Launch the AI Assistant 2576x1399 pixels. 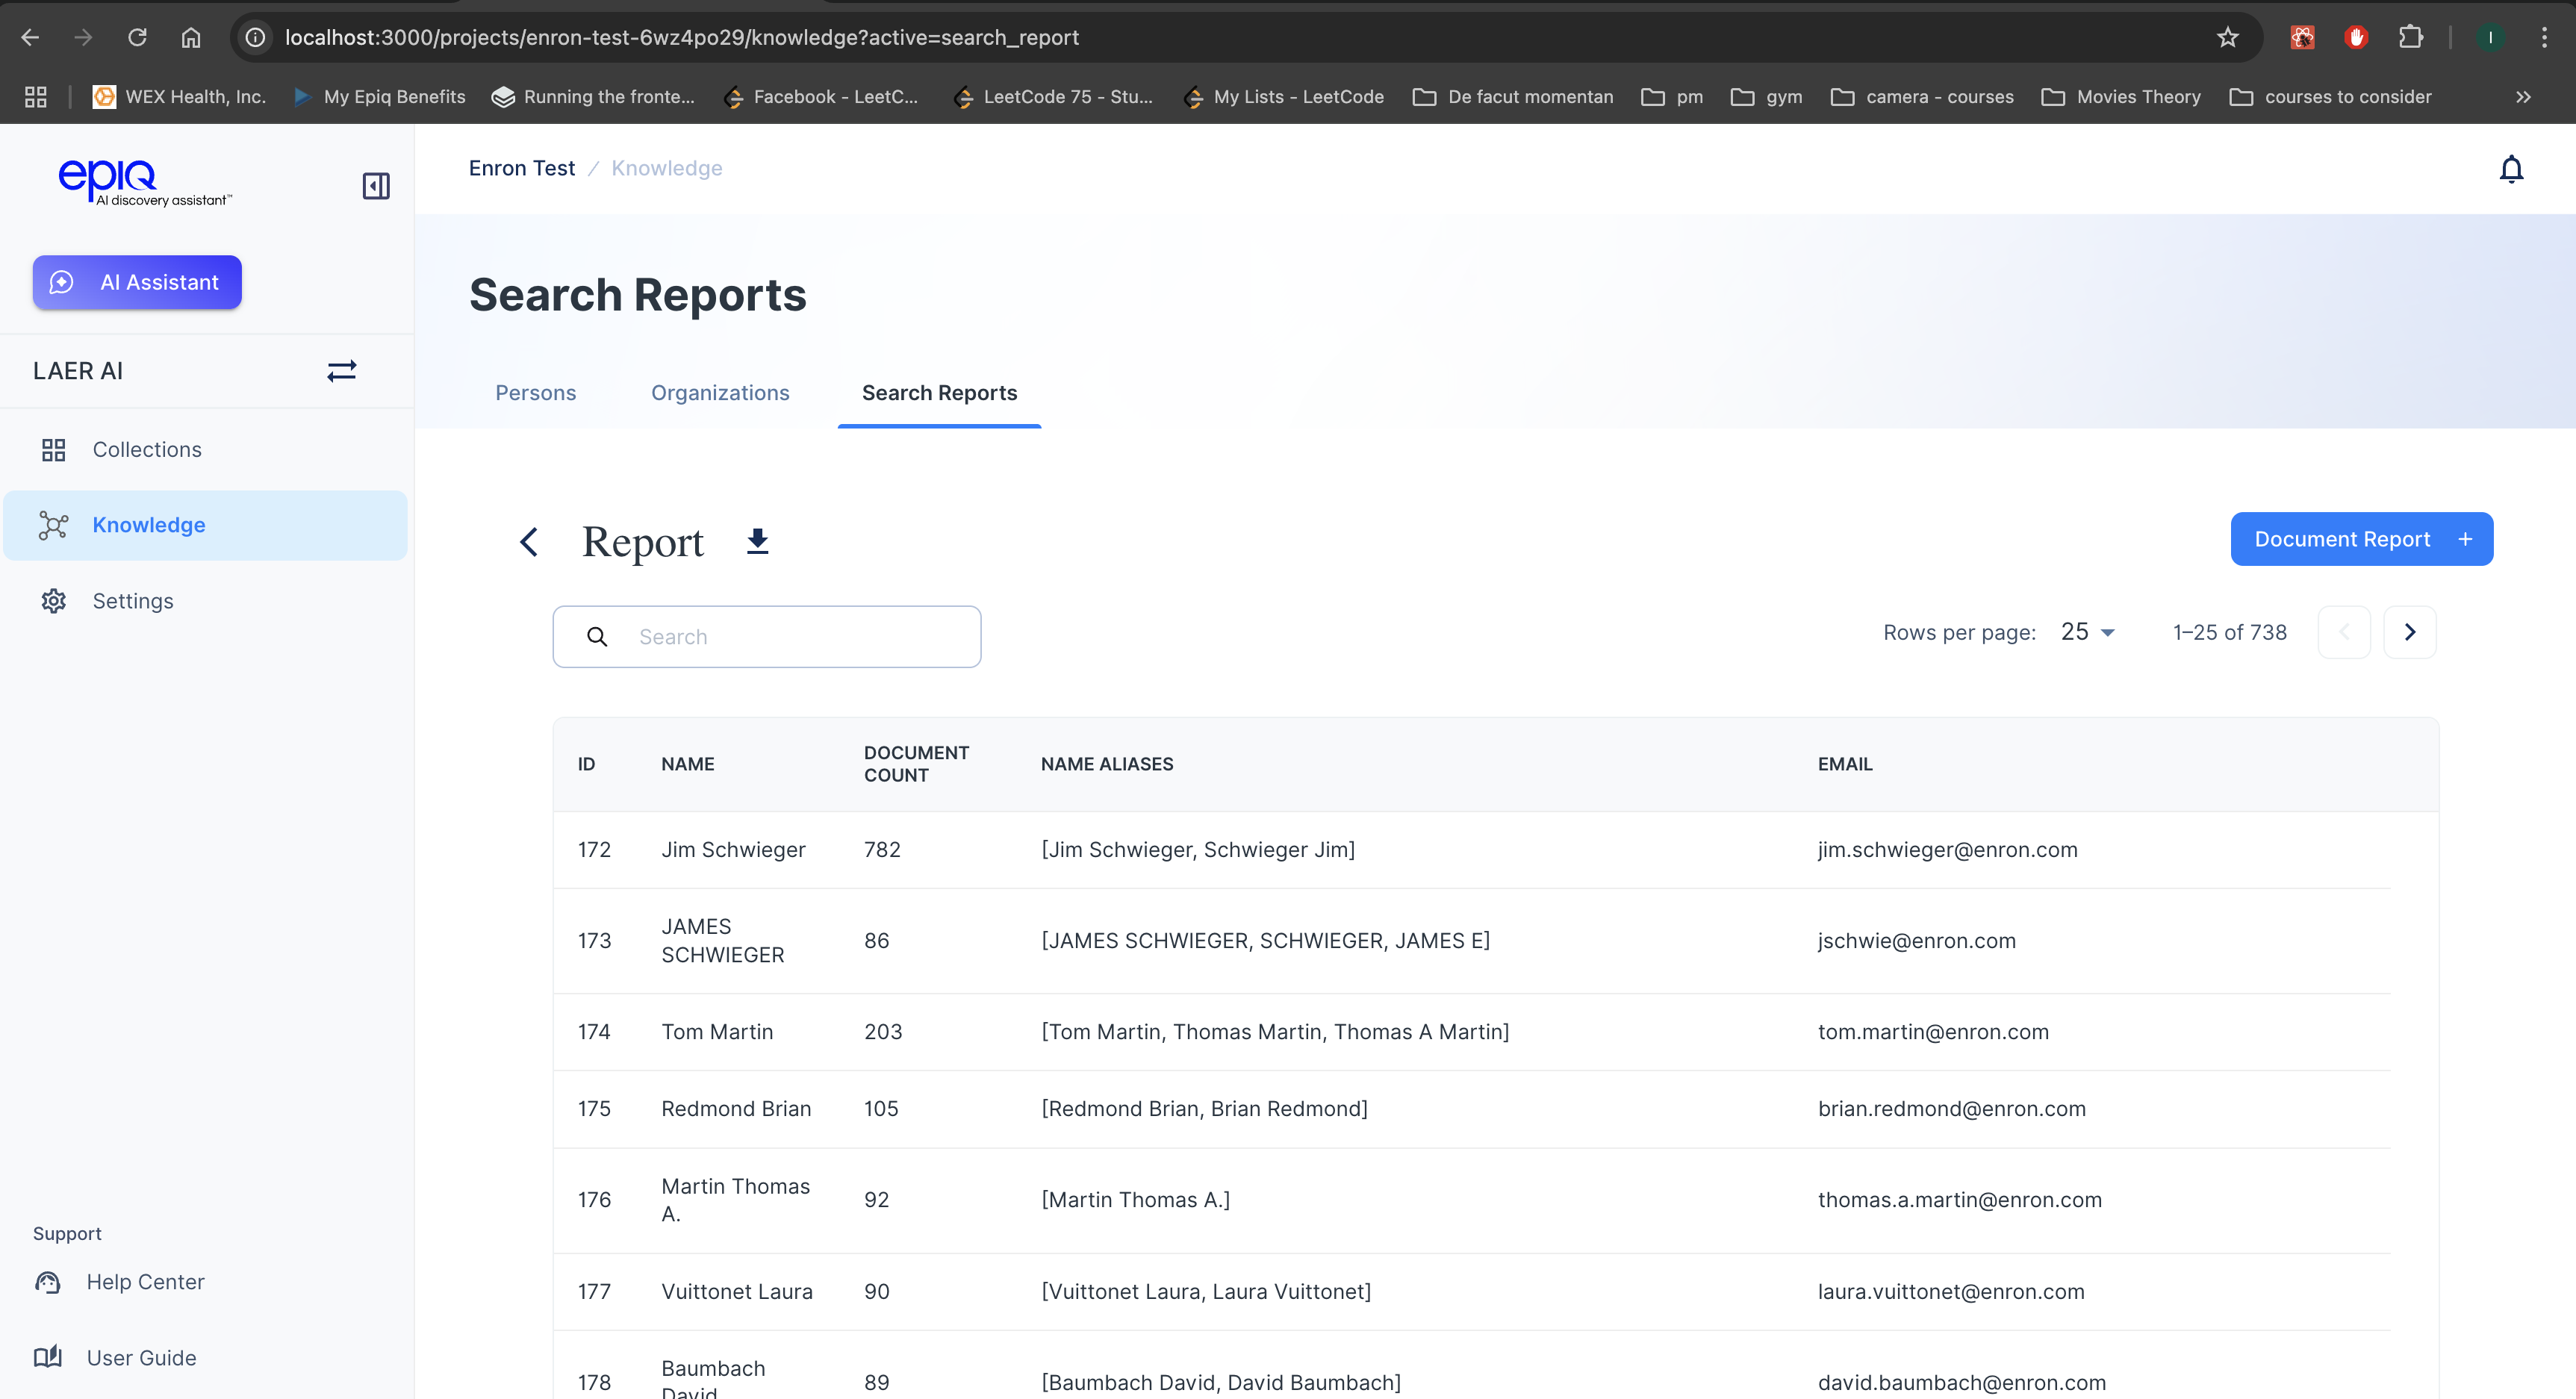coord(137,282)
